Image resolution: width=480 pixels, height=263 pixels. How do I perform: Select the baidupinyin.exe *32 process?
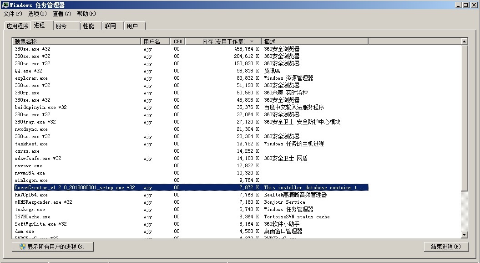191,107
